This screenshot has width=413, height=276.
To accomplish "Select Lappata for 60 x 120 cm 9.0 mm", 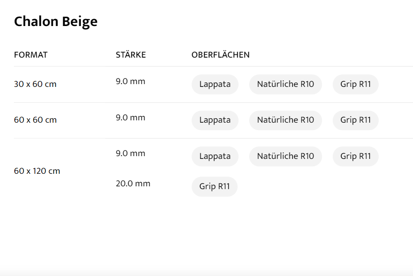I will (x=215, y=156).
